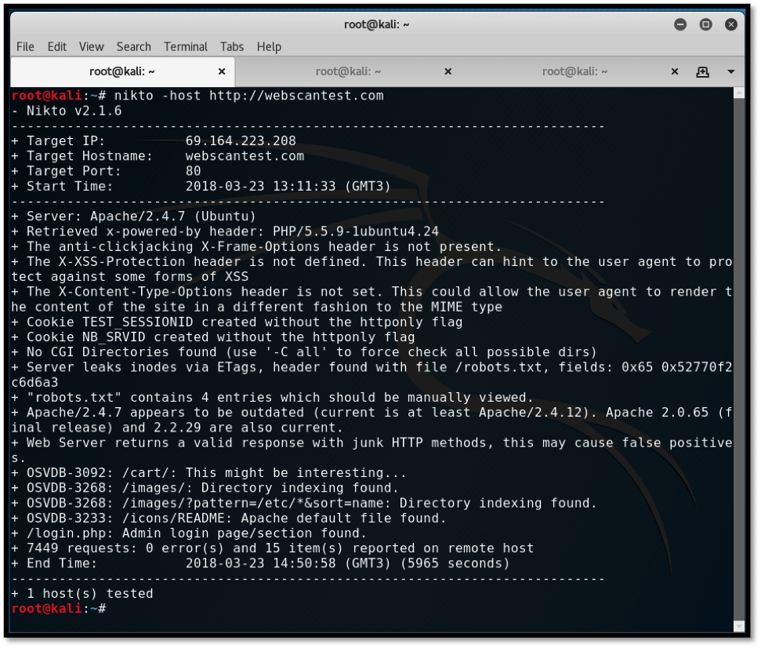The image size is (761, 648).
Task: Click the new tab icon
Action: pyautogui.click(x=702, y=71)
